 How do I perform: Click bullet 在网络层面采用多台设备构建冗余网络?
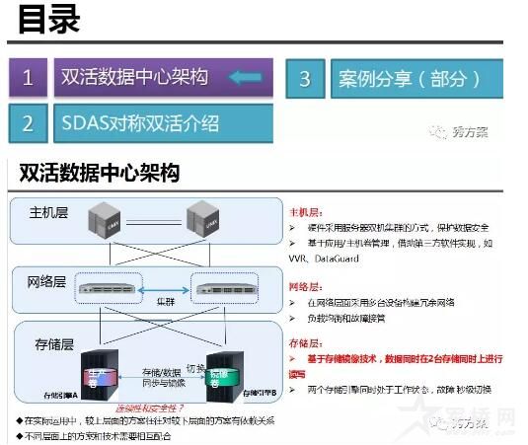[381, 302]
